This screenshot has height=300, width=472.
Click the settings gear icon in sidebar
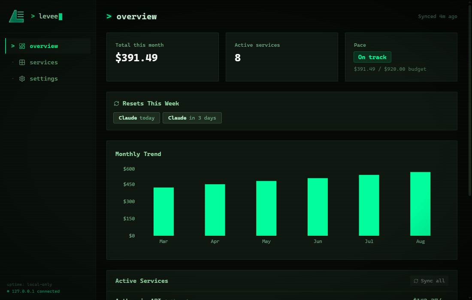(22, 78)
